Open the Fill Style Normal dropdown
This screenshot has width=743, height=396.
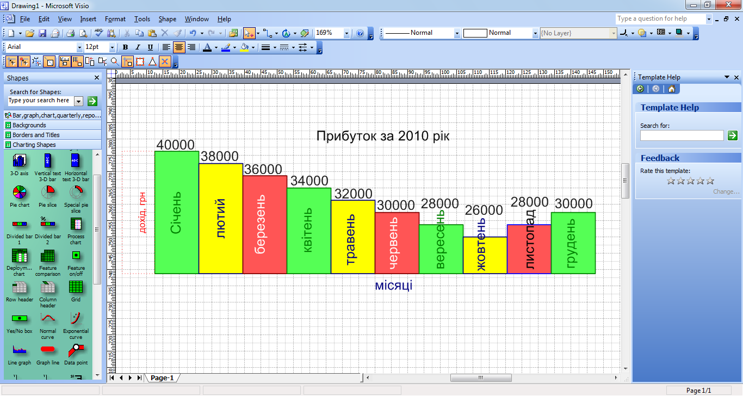(535, 33)
